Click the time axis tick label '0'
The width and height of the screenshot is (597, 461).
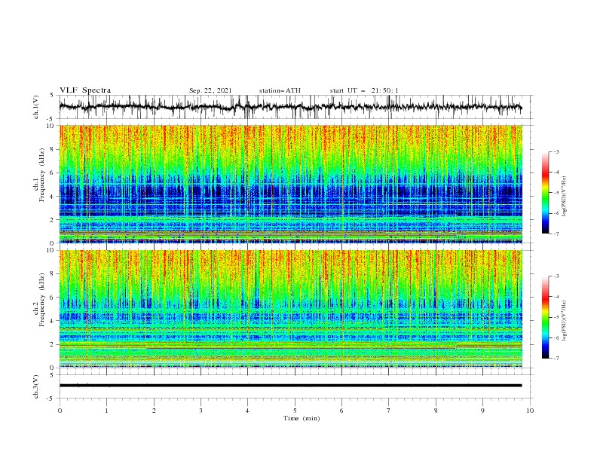point(60,411)
